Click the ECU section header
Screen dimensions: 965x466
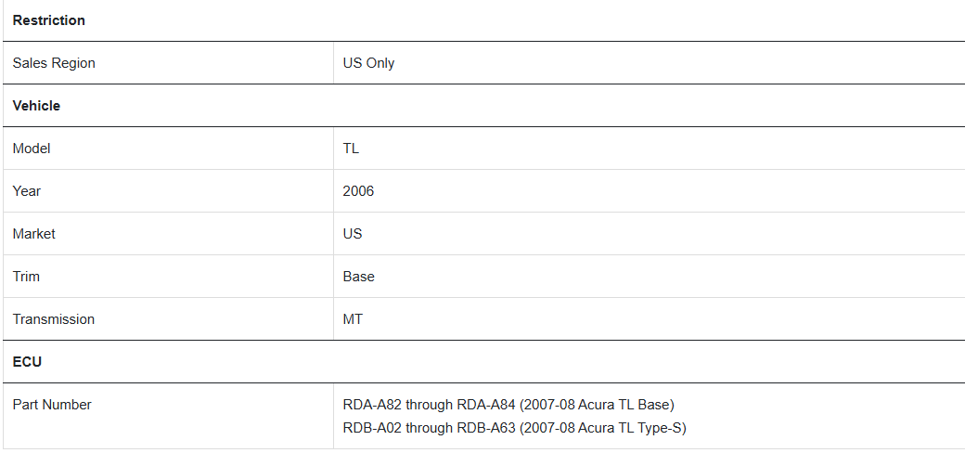click(x=27, y=362)
